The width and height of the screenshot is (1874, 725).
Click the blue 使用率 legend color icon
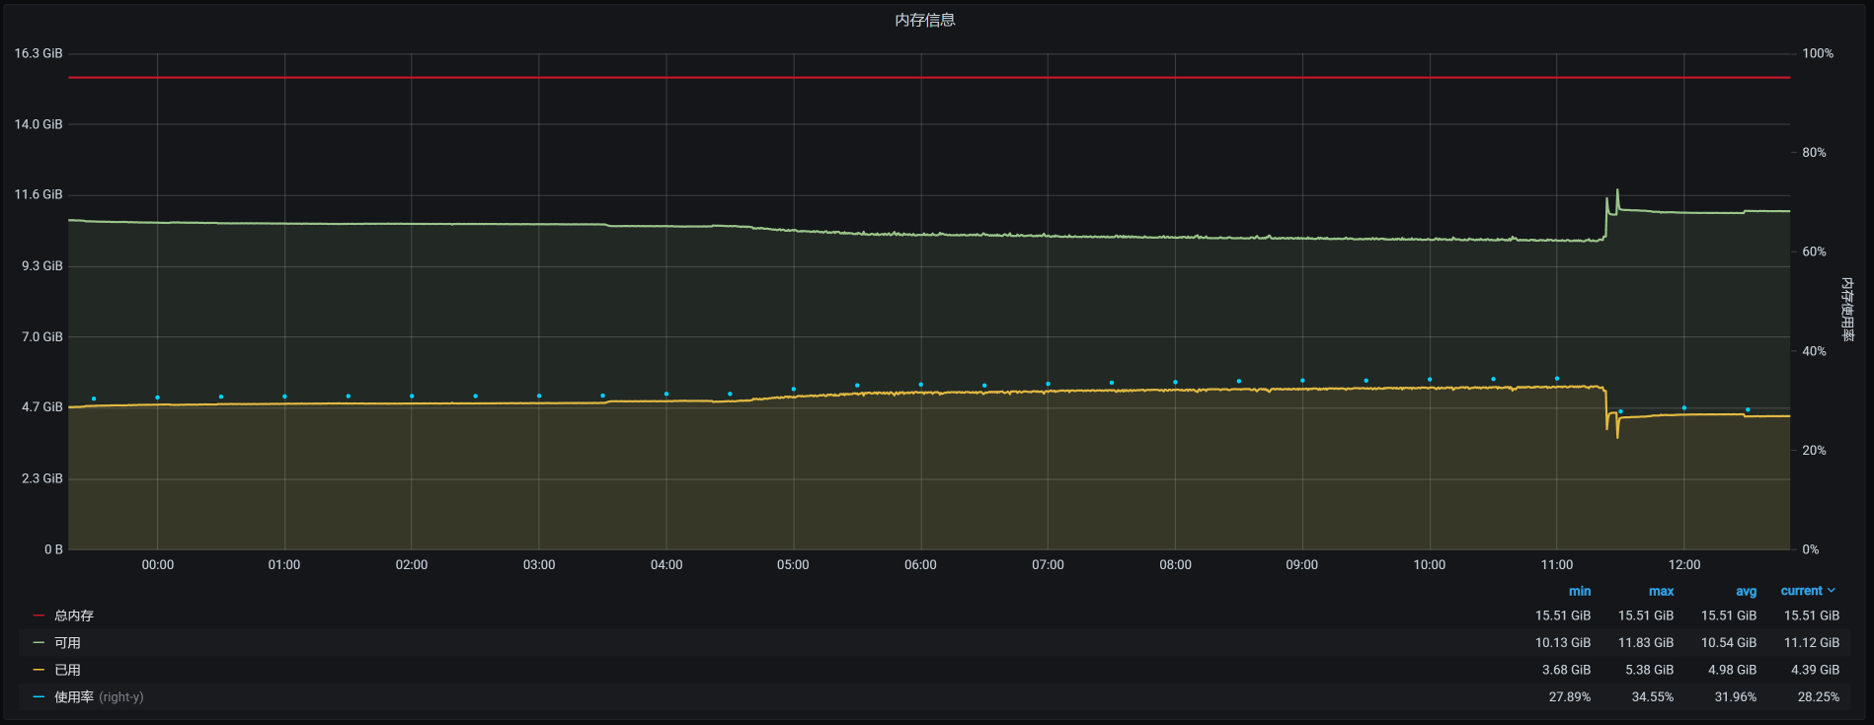tap(39, 697)
